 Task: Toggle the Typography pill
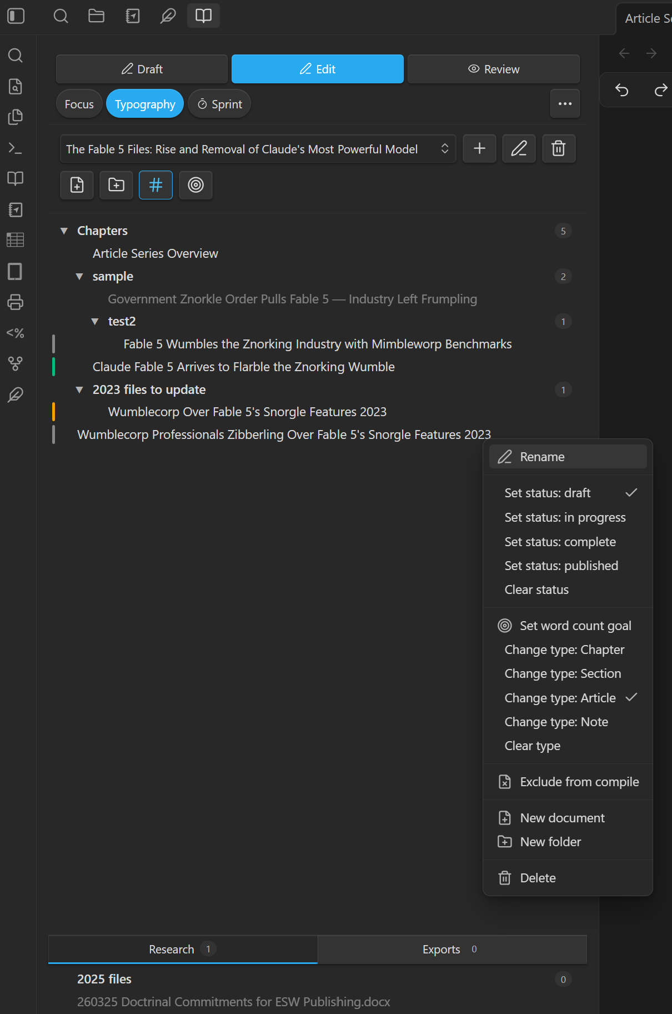(145, 104)
